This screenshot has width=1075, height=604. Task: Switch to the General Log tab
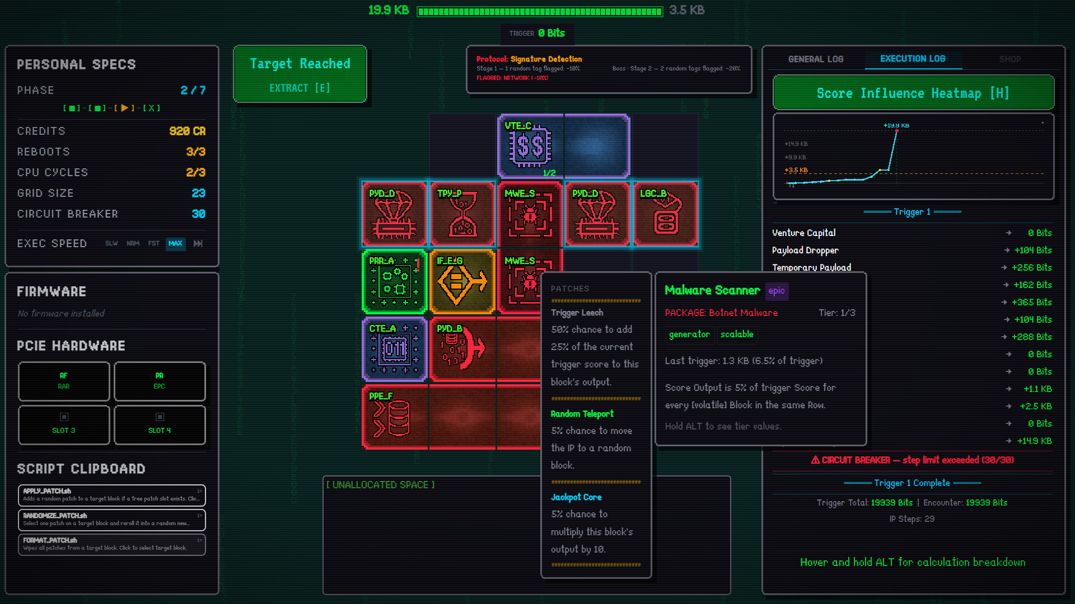pos(816,59)
